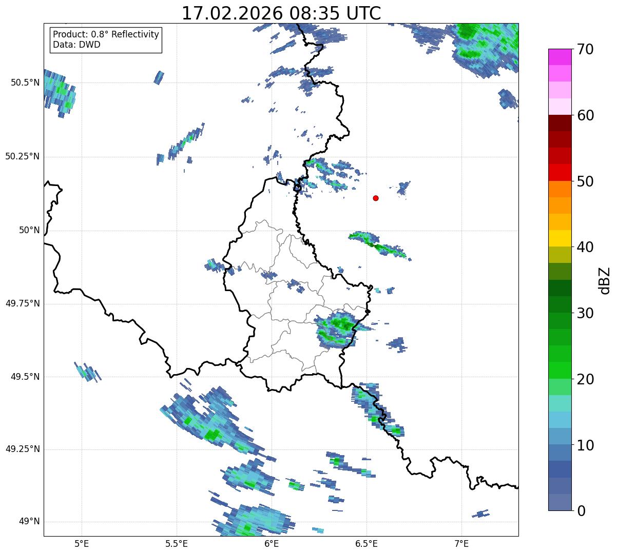Pick the olive colorbar segment below 40
Screen dimensions: 617x554
coord(560,255)
